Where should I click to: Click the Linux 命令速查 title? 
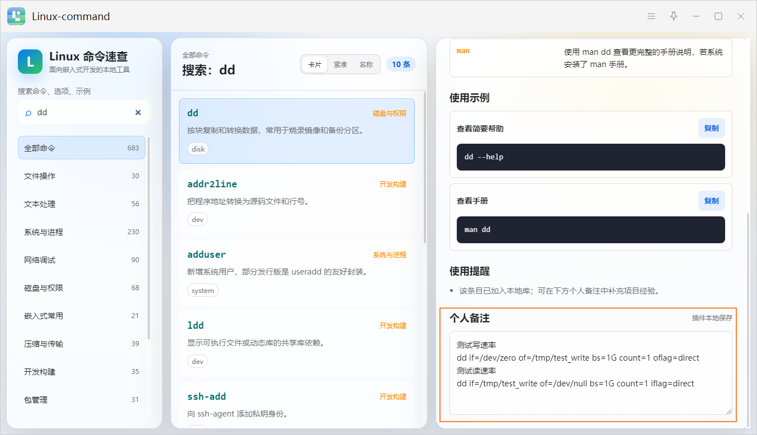pos(89,56)
